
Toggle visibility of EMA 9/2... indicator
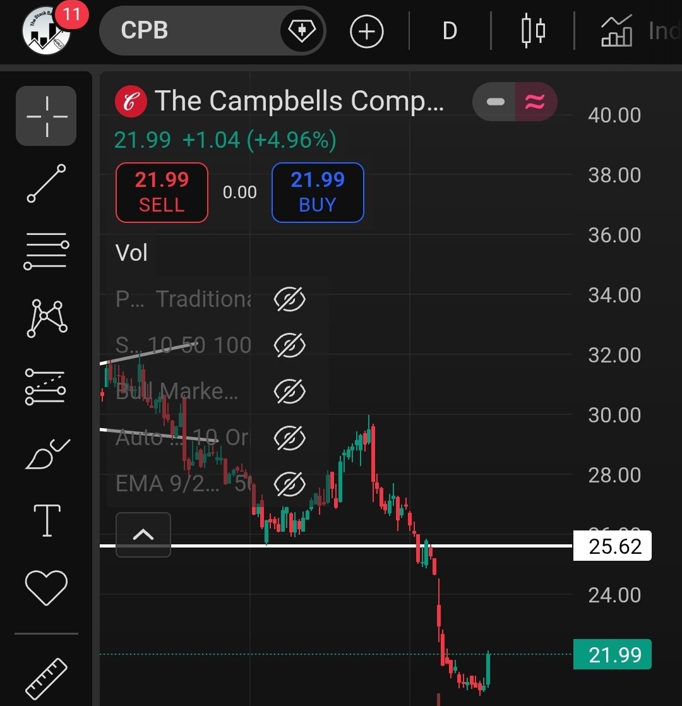[x=289, y=484]
